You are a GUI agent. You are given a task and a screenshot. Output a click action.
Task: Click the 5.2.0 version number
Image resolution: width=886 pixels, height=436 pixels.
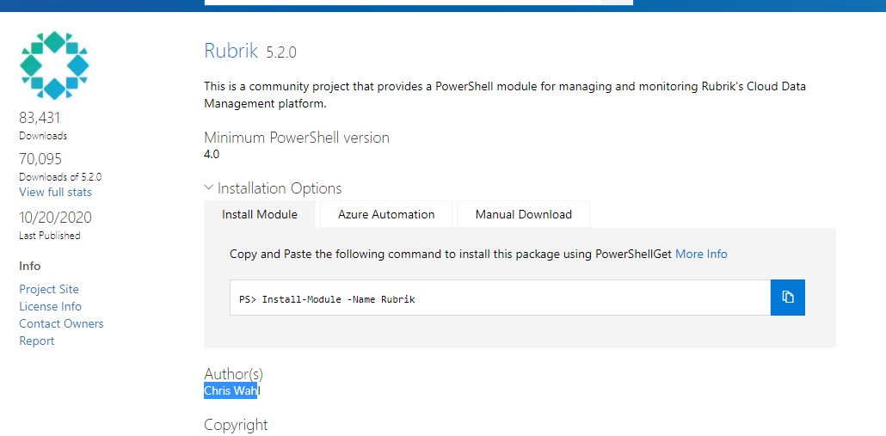280,52
